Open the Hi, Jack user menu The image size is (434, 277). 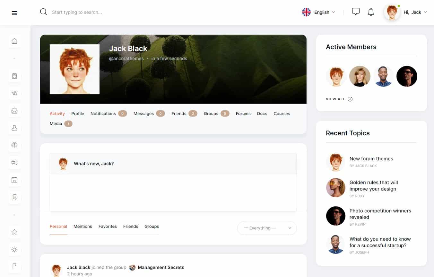(415, 12)
